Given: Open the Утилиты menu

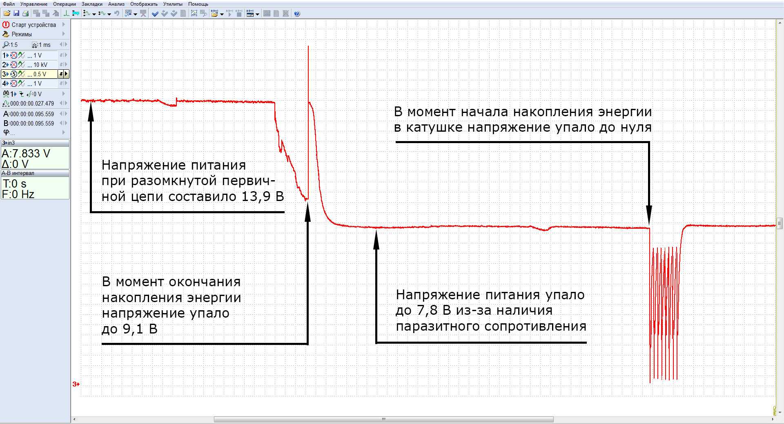Looking at the screenshot, I should click(x=173, y=4).
